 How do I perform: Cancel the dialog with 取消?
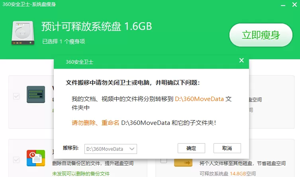(x=227, y=148)
